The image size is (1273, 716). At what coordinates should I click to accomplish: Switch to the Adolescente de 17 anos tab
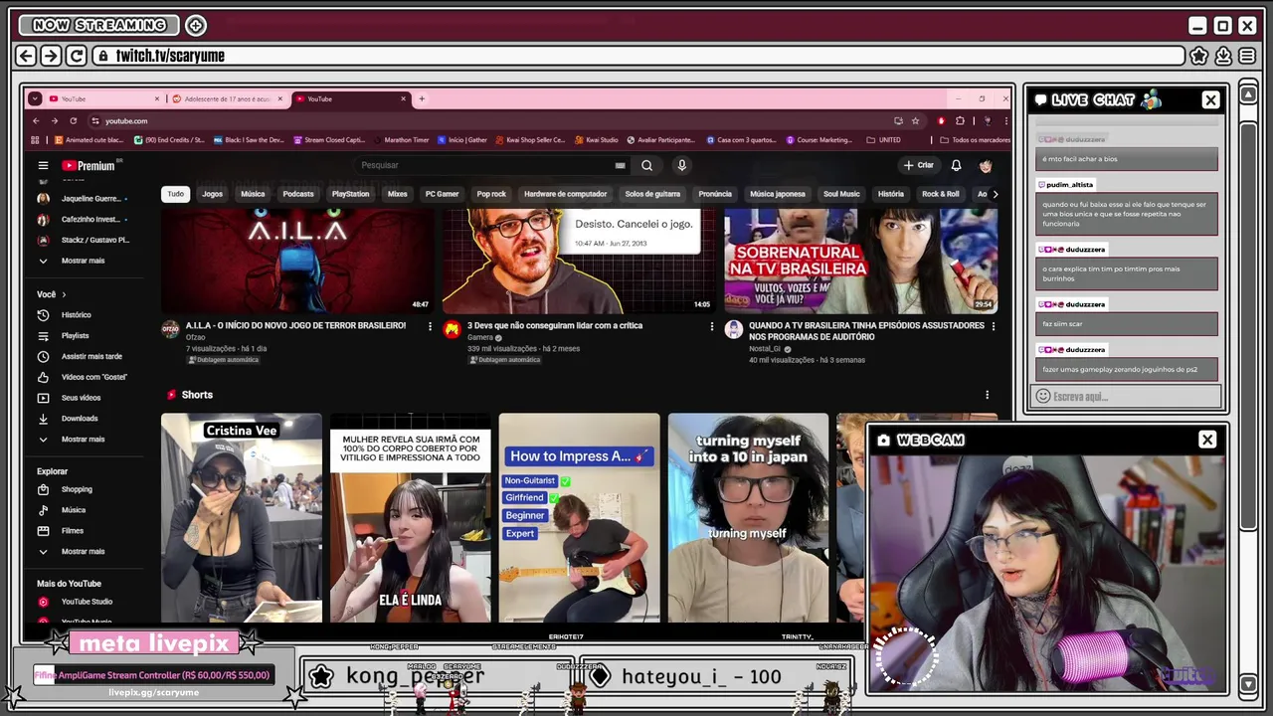coord(227,98)
